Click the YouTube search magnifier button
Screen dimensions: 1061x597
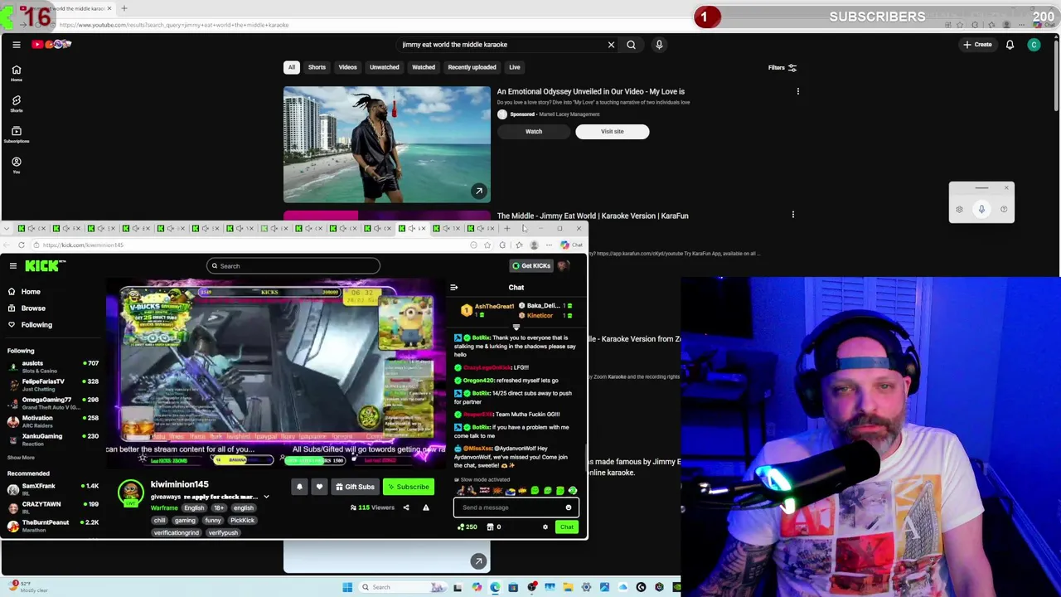[631, 45]
